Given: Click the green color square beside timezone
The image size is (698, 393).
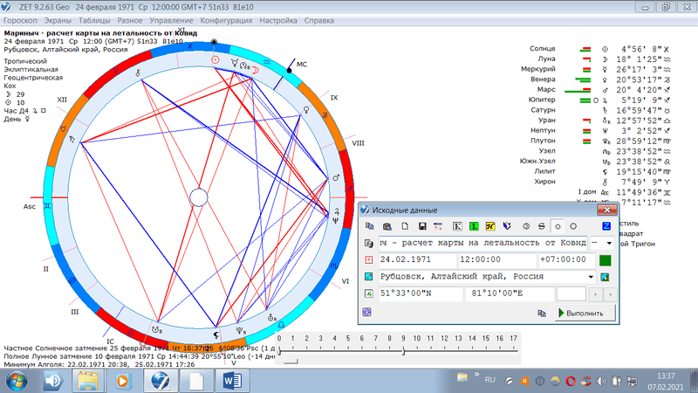Looking at the screenshot, I should pyautogui.click(x=605, y=260).
